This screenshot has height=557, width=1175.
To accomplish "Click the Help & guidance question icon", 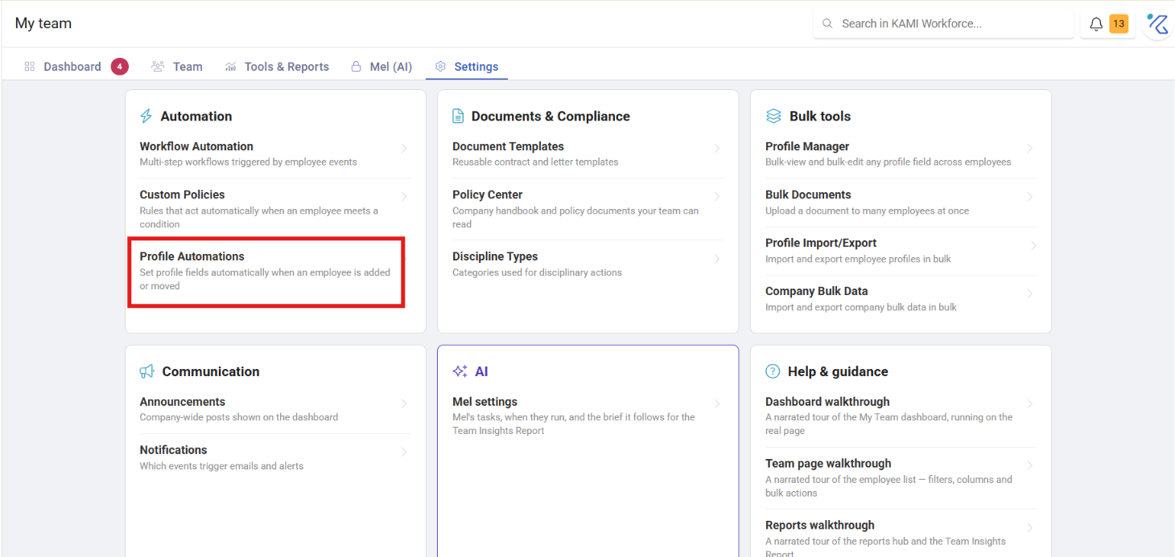I will tap(773, 371).
